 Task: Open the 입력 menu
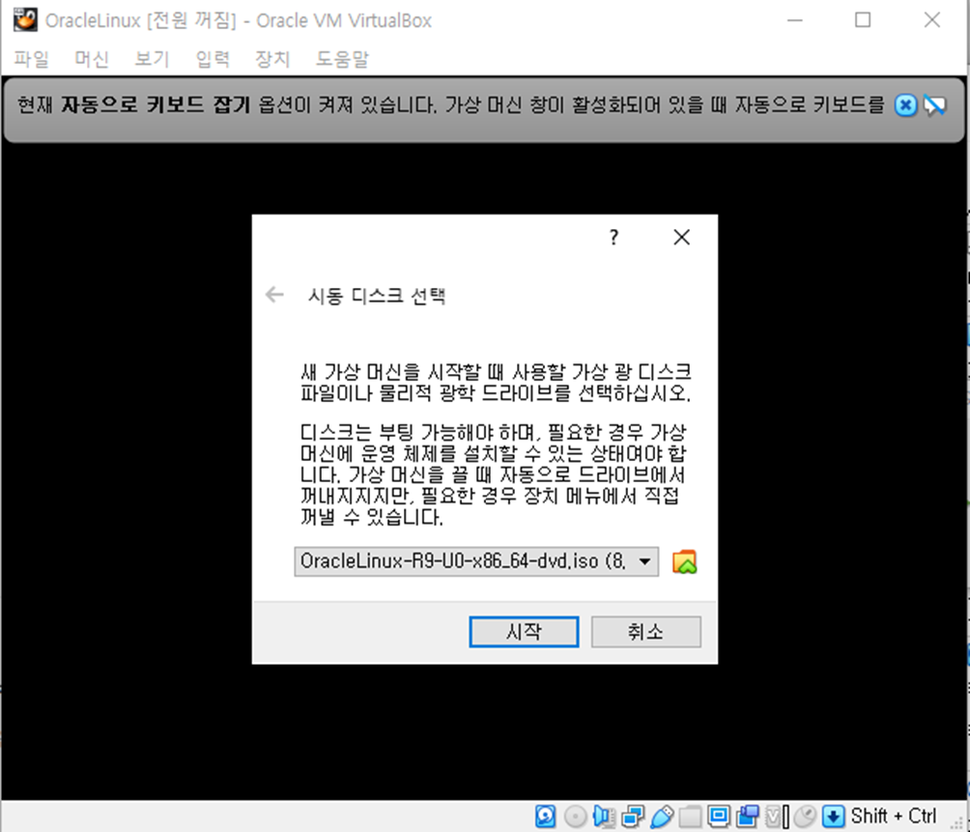213,59
